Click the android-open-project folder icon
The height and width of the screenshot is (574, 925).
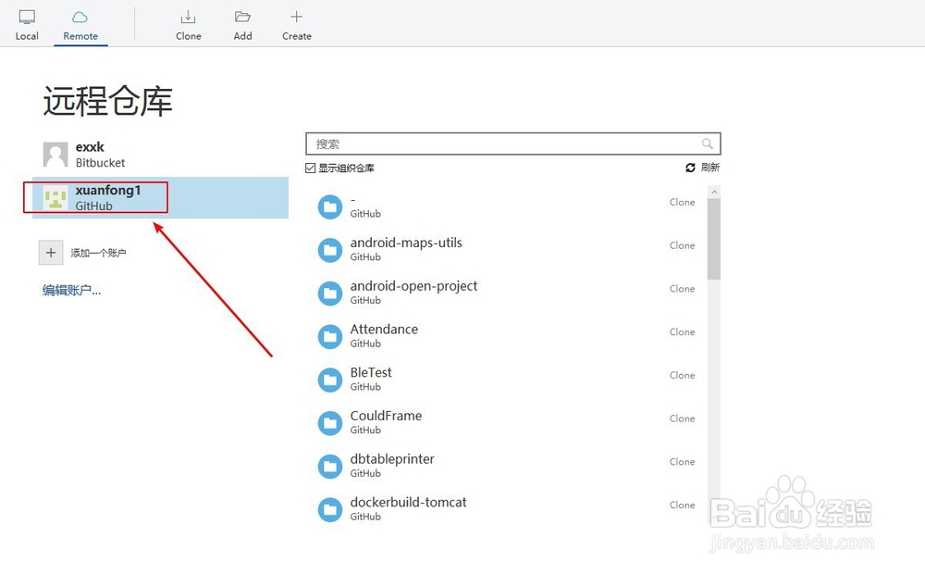(330, 293)
